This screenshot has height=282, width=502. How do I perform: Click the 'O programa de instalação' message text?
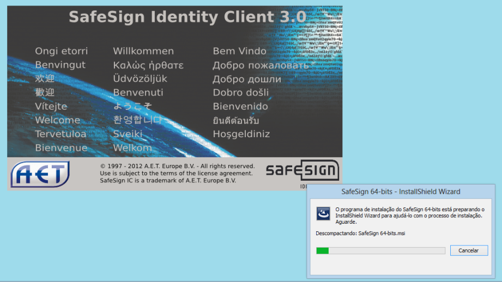[410, 216]
